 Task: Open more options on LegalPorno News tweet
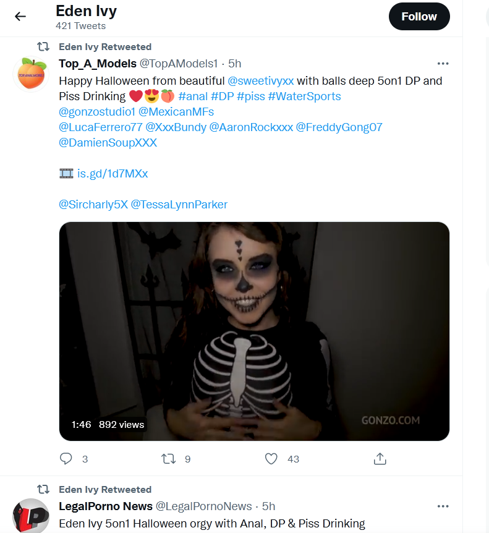pos(443,506)
